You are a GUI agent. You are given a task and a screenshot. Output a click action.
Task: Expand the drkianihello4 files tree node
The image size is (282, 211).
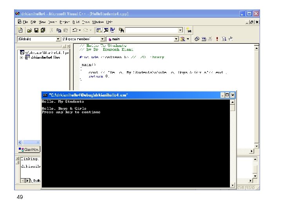(x=22, y=57)
